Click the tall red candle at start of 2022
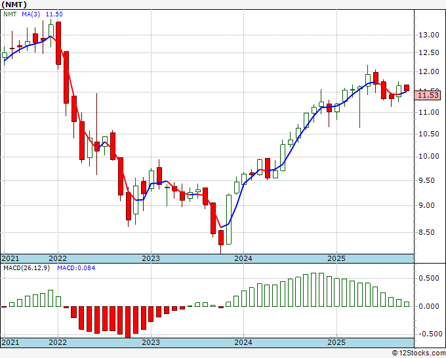The image size is (446, 358). click(x=58, y=43)
